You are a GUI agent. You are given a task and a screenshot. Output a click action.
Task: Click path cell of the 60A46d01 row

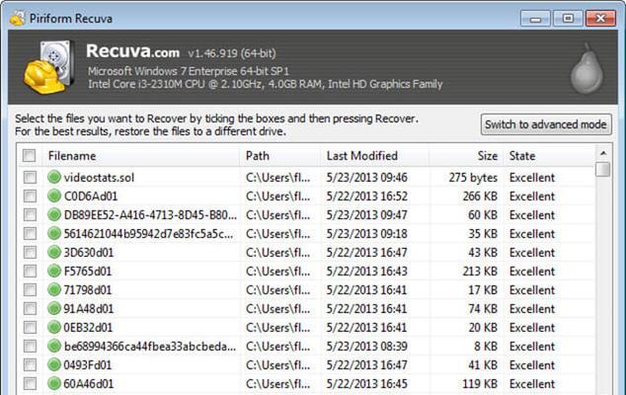[x=277, y=384]
